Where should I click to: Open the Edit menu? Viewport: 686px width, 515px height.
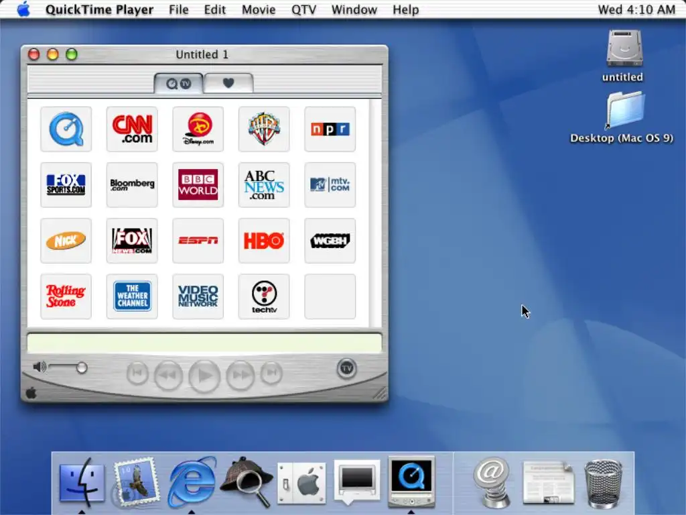[215, 9]
